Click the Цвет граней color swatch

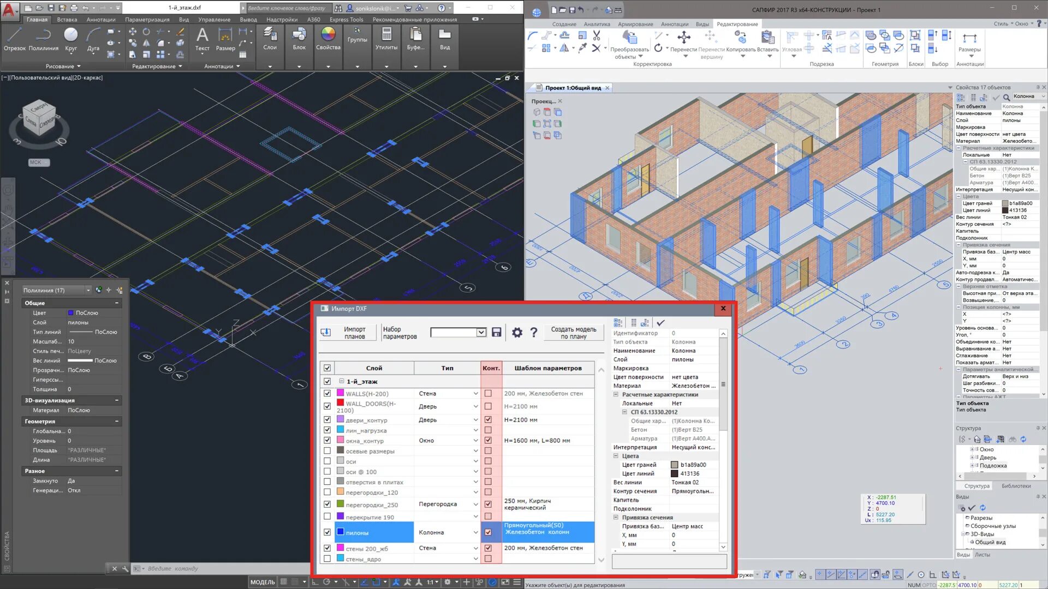coord(675,465)
